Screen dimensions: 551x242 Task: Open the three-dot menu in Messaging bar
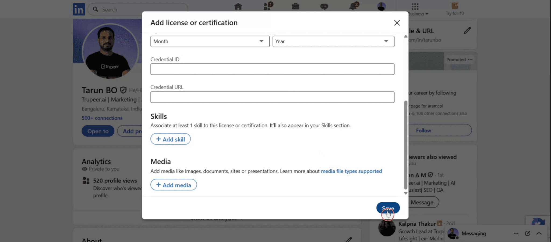516,233
